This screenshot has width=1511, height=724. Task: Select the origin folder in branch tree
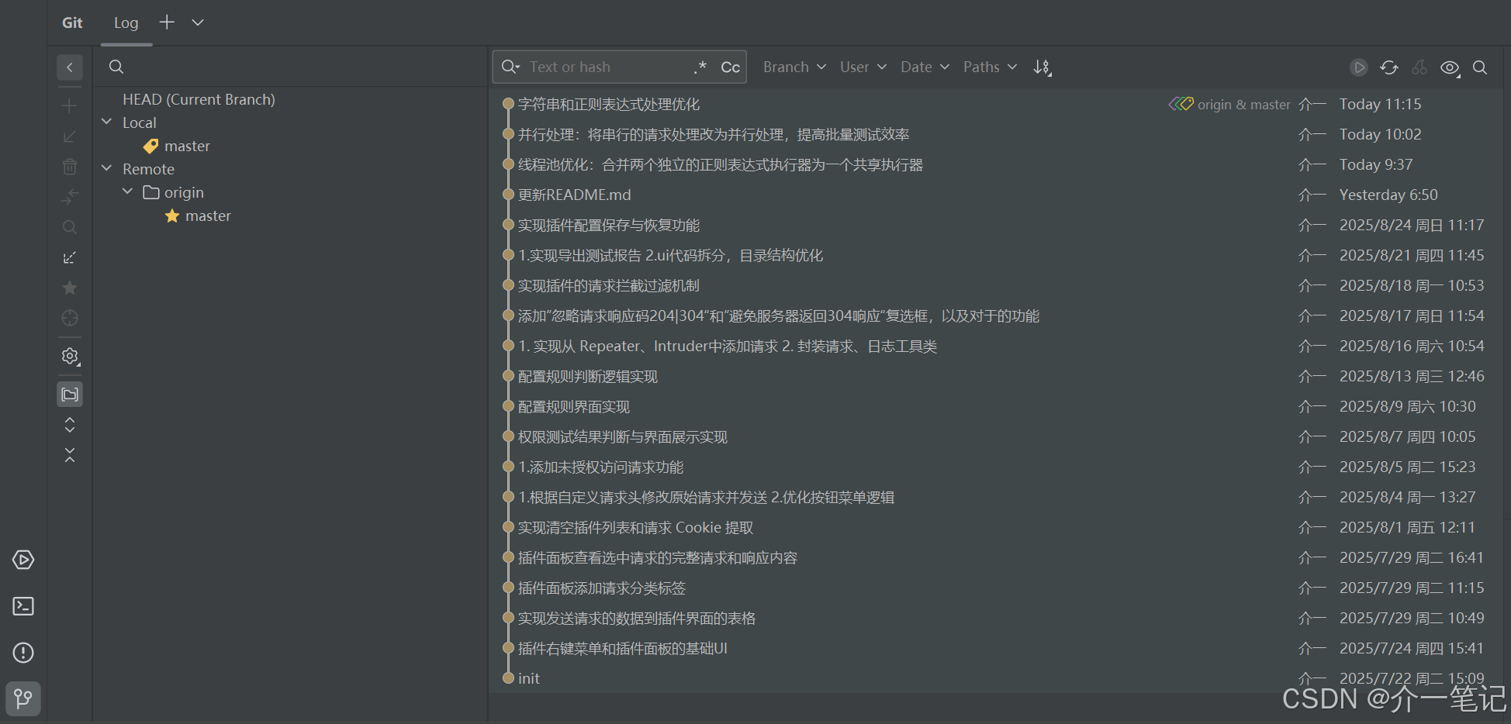184,192
